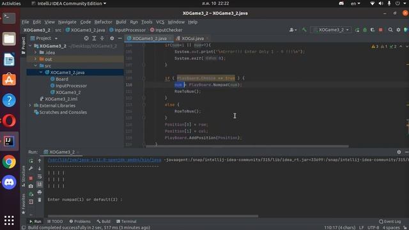Jump to previous highlighted error arrow
Viewport: 409px width, 230px height.
[x=401, y=47]
